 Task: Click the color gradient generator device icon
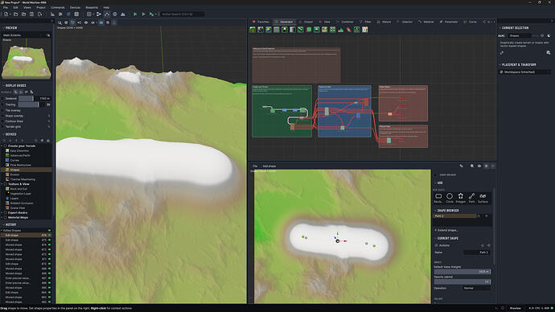[269, 30]
